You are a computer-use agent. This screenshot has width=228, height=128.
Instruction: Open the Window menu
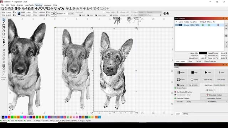[x=38, y=5]
